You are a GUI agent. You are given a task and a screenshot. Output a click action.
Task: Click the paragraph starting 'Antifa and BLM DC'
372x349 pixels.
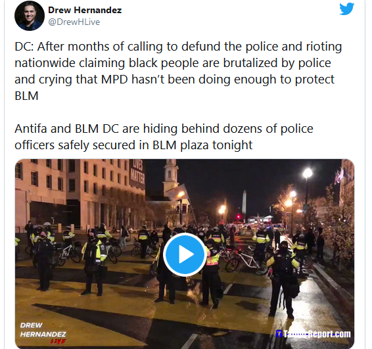point(164,137)
